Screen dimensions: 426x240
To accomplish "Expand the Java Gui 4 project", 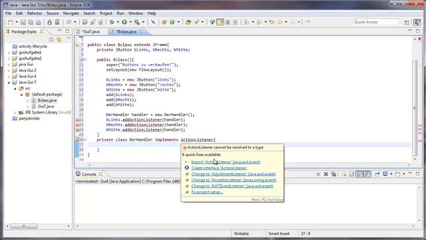I will coord(9,77).
